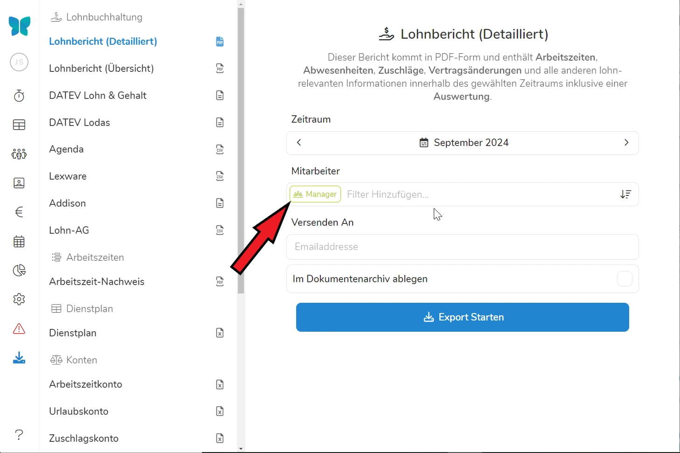Open the Mitarbeiter sort order options
Screen dimensions: 680x453
click(625, 195)
